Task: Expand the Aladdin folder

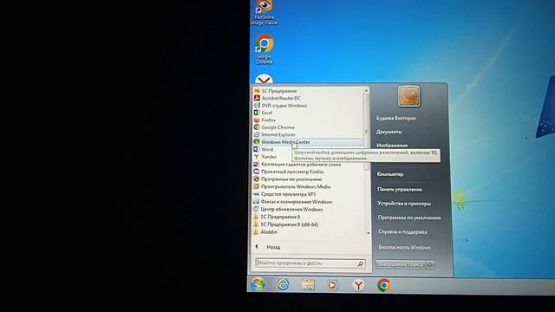Action: [x=265, y=232]
